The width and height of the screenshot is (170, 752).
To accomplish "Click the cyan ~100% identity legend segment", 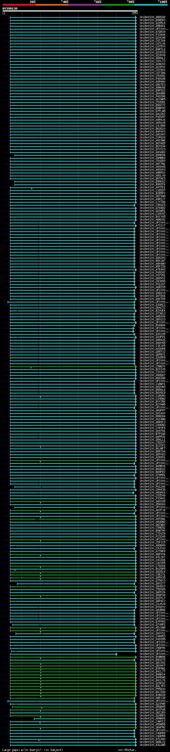I will [x=151, y=5].
